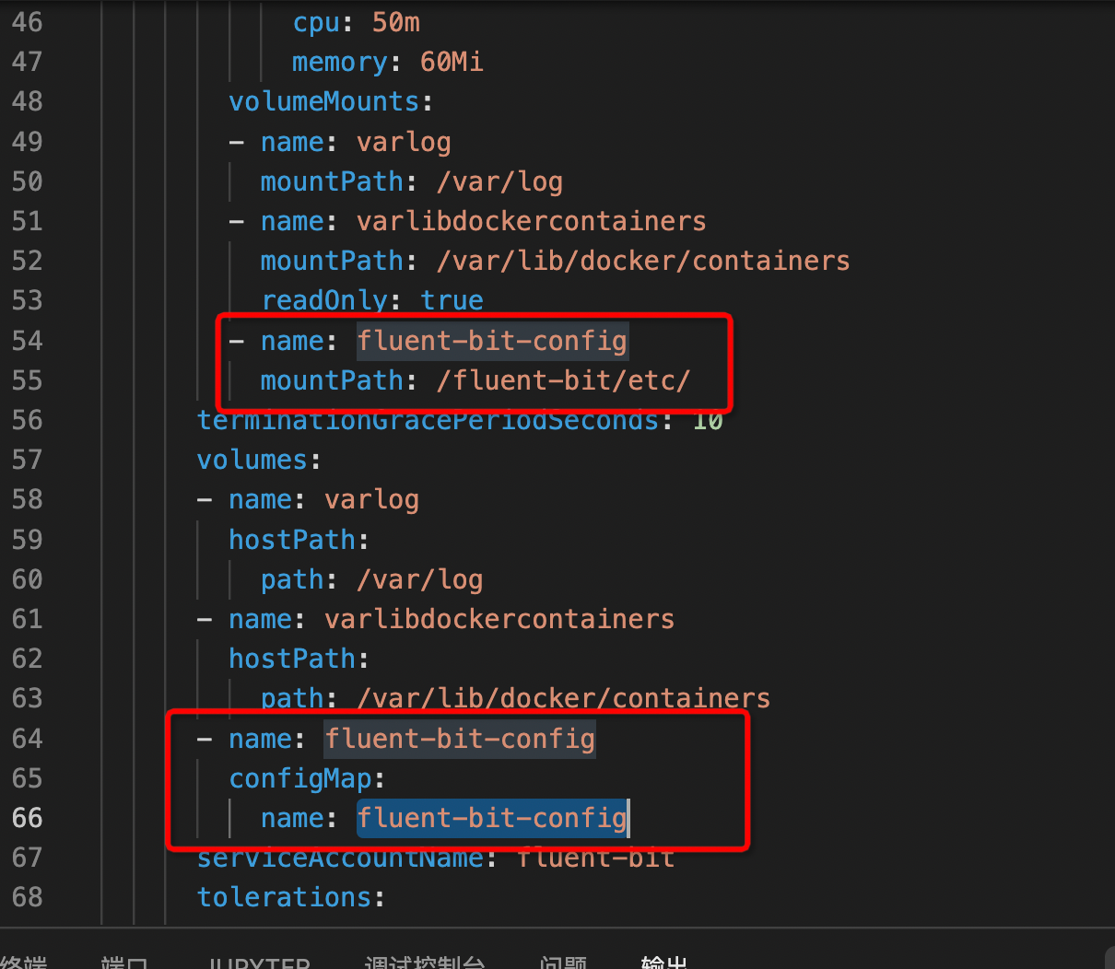The width and height of the screenshot is (1115, 969).
Task: Click the hostPath key on line 59
Action: pos(292,540)
